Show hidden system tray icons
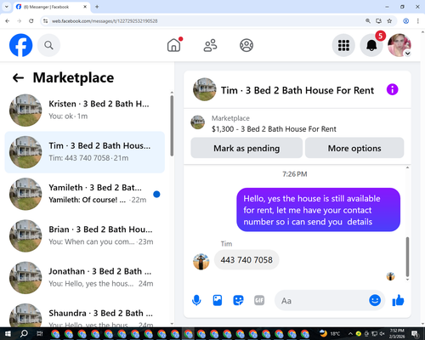 pos(350,334)
